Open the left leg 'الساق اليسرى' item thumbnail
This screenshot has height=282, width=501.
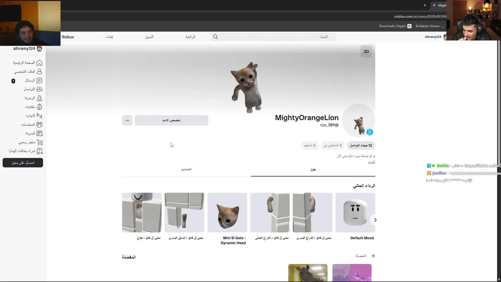click(184, 213)
